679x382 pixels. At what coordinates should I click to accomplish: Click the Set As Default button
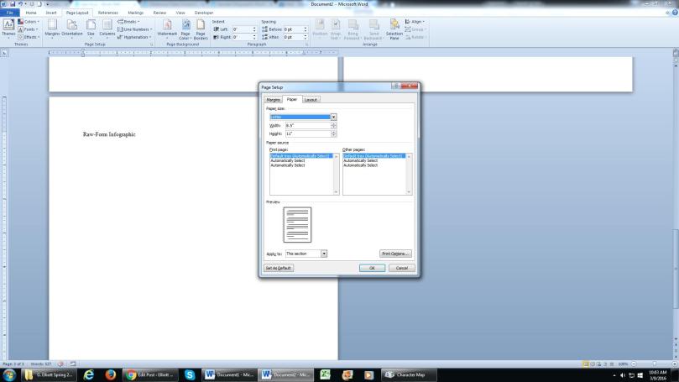point(279,268)
